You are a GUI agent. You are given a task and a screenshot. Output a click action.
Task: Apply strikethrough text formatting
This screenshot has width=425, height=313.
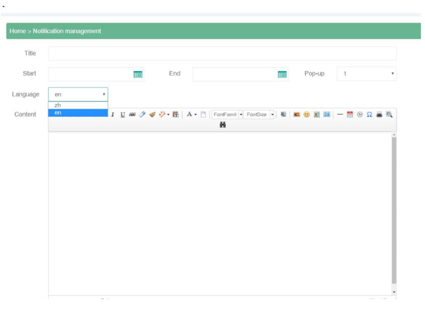[x=132, y=115]
